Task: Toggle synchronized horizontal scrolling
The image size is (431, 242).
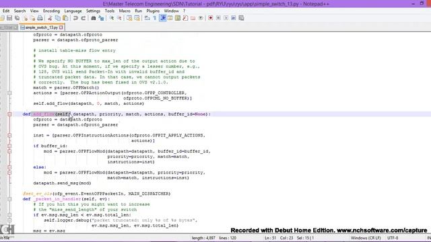Action: (137, 18)
